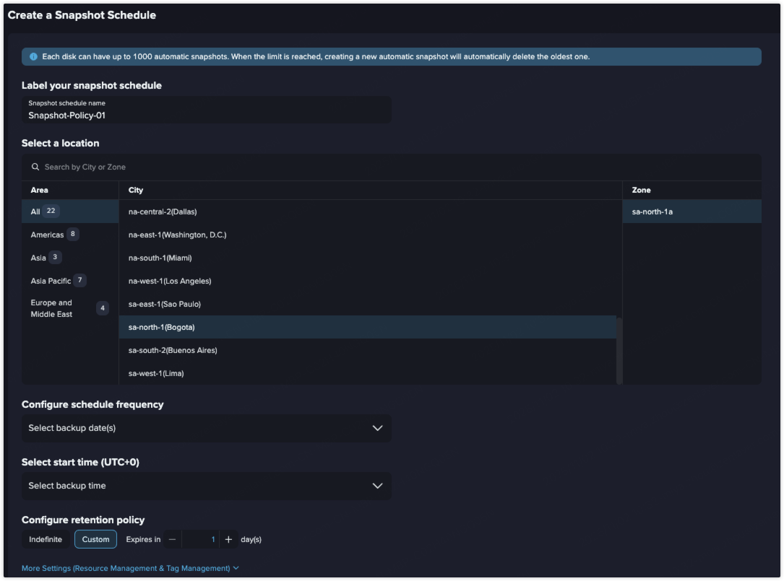Click the minus button for expiry days

point(172,539)
